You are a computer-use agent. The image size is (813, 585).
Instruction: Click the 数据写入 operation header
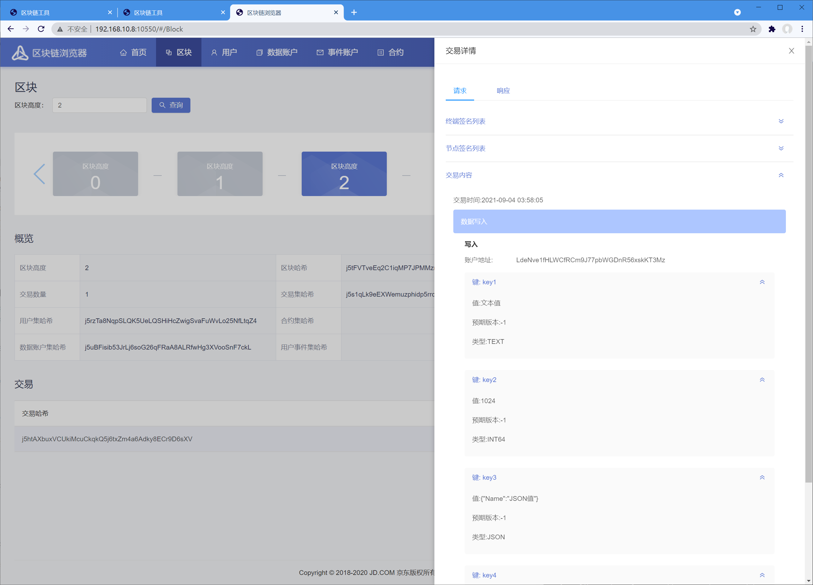coord(619,222)
